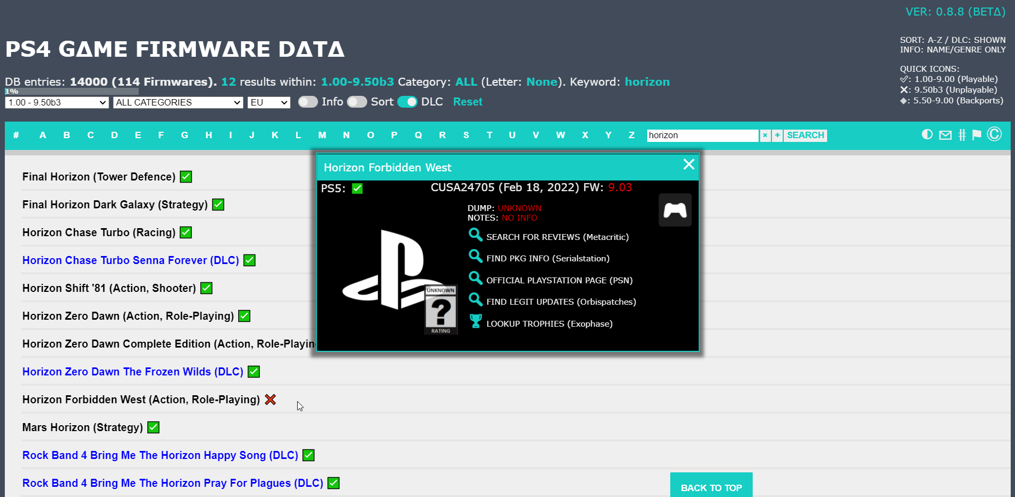
Task: Click magnifier beside FIND PKG INFO
Action: tap(475, 256)
